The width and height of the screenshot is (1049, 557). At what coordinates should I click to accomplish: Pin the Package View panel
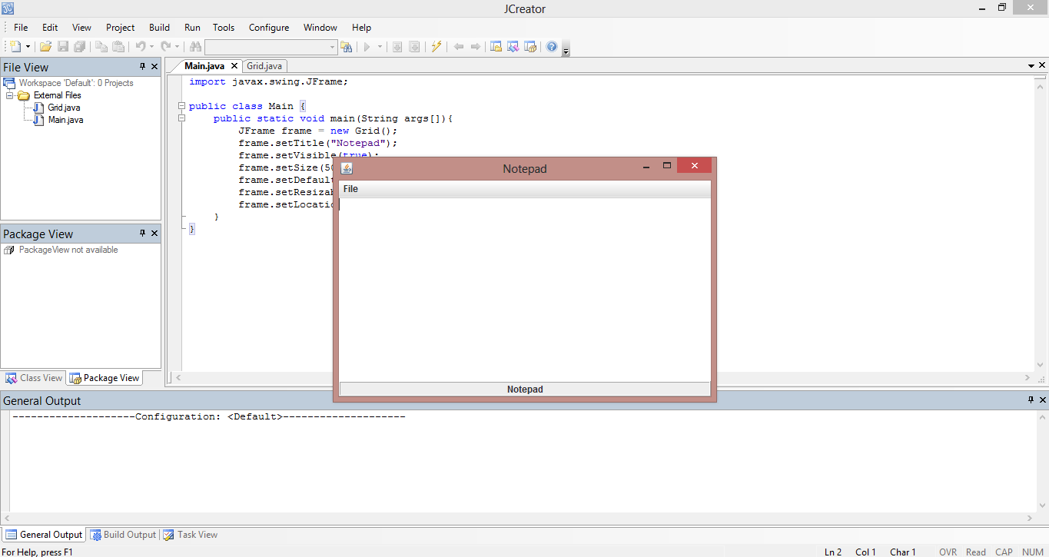(142, 234)
